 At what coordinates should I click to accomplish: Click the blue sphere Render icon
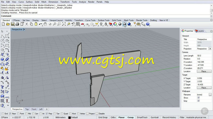(129, 24)
